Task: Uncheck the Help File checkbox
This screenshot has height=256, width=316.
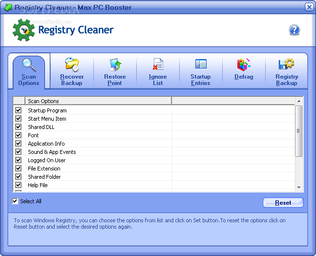Action: [19, 185]
